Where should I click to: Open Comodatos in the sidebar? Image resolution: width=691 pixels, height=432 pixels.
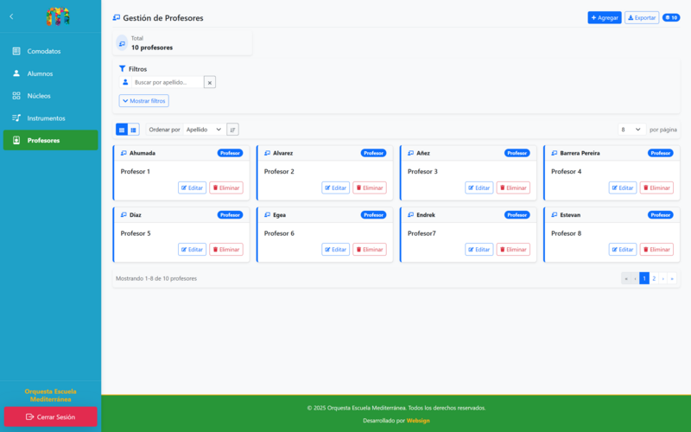click(43, 51)
